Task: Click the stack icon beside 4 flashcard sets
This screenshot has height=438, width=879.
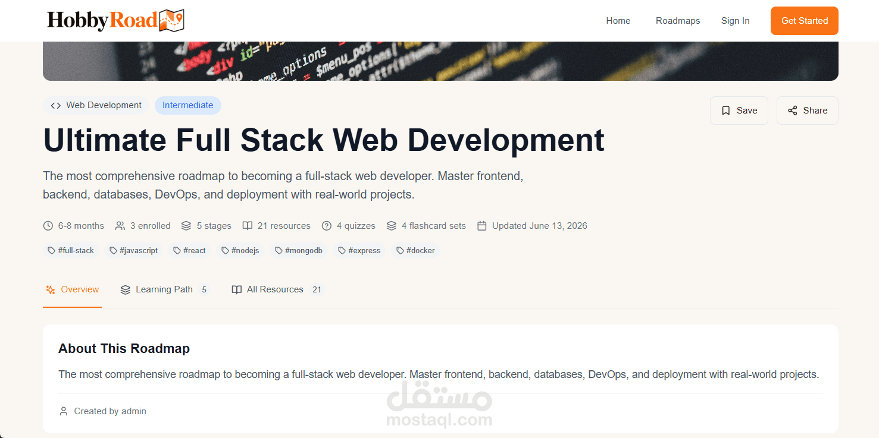Action: click(x=392, y=226)
